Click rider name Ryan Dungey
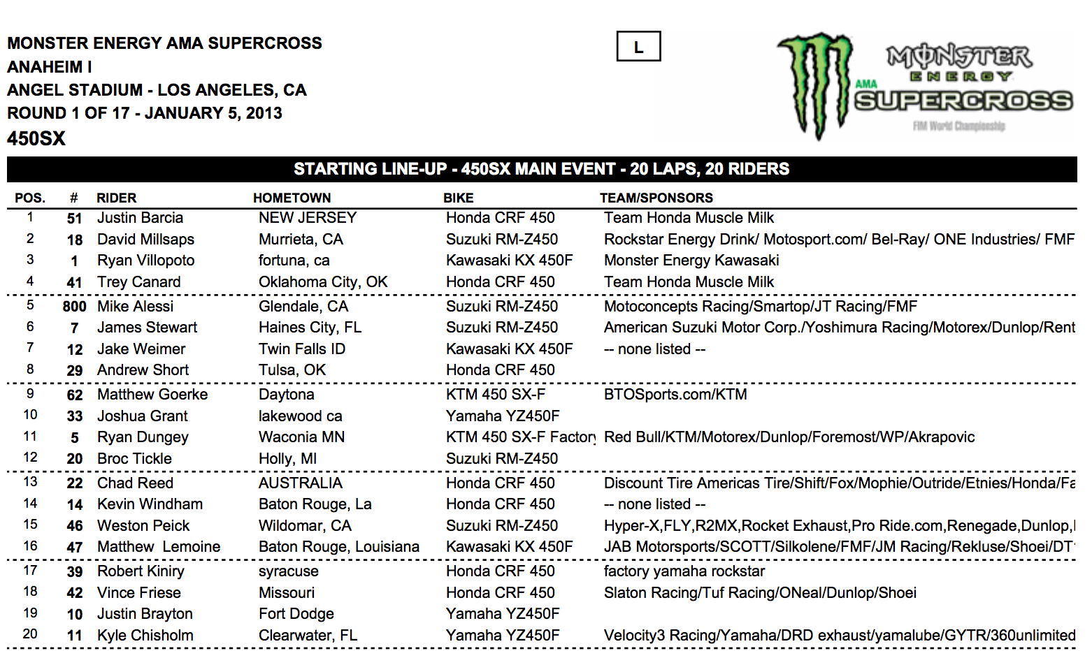The width and height of the screenshot is (1092, 651). pos(143,437)
